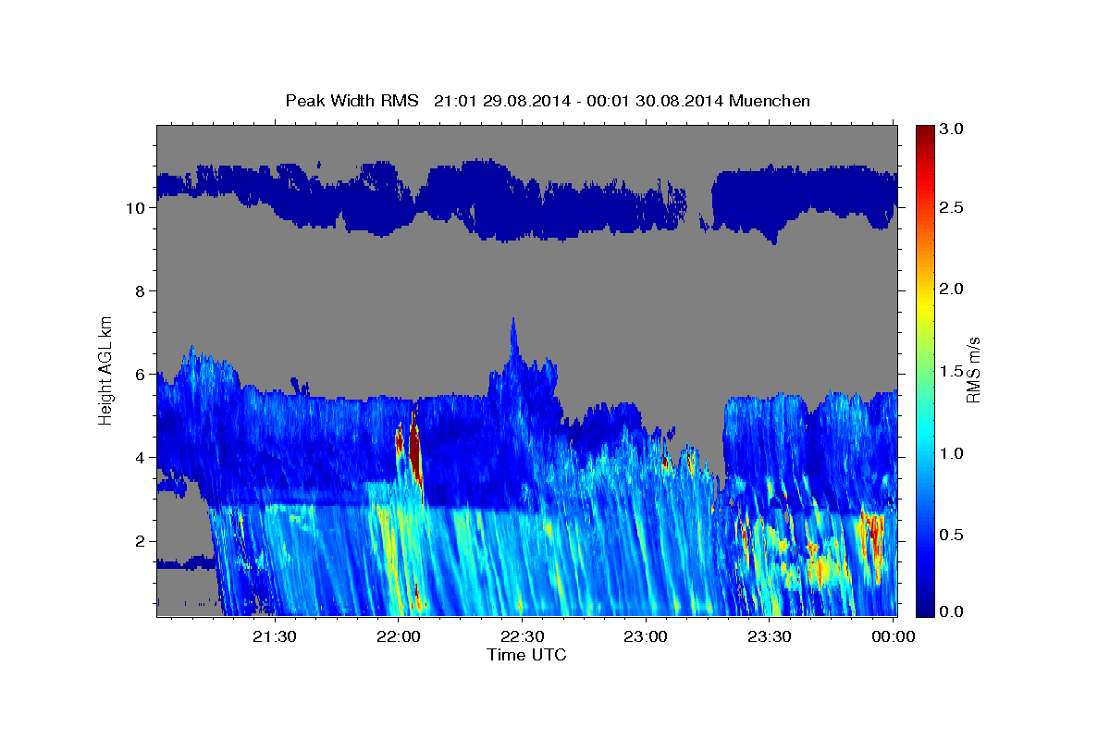Click the 22:00 time tick label

click(399, 636)
